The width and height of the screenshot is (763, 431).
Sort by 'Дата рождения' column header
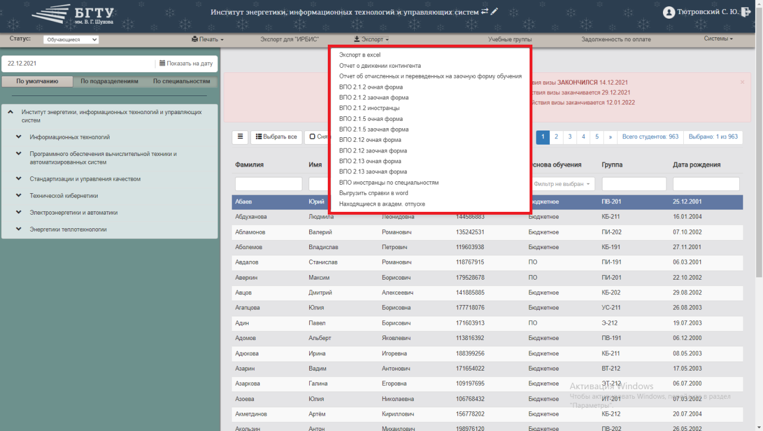[x=696, y=165]
